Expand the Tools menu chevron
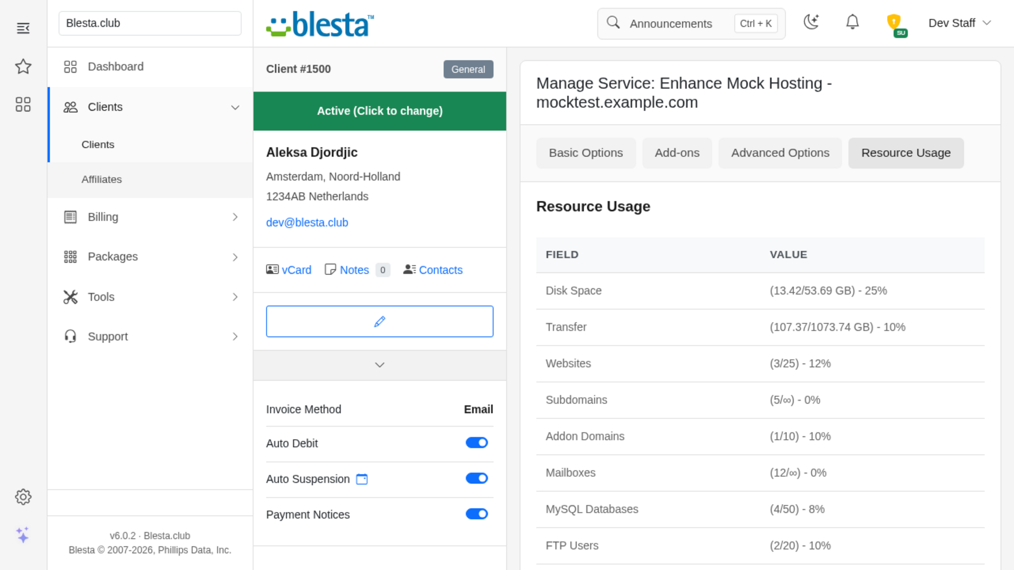The image size is (1014, 570). (x=235, y=297)
